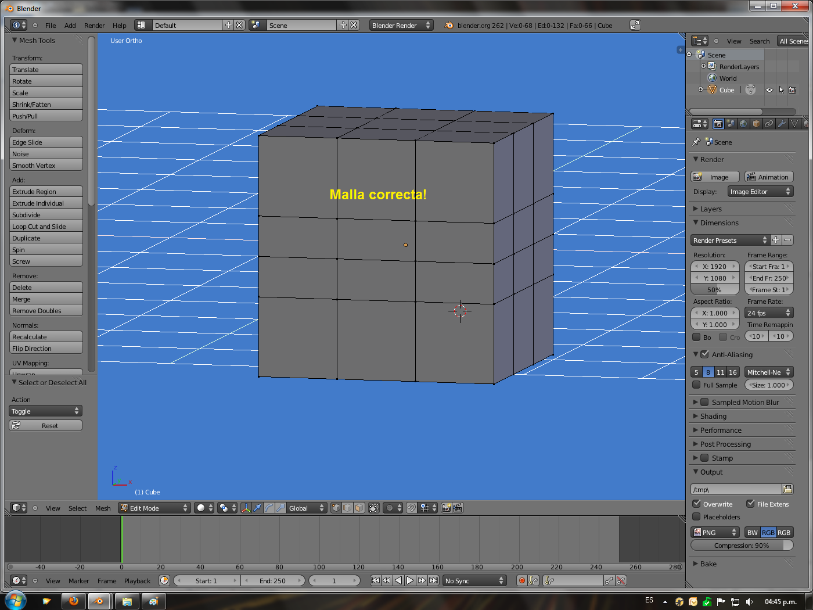
Task: Click the OpenGL render camera icon
Action: click(446, 508)
